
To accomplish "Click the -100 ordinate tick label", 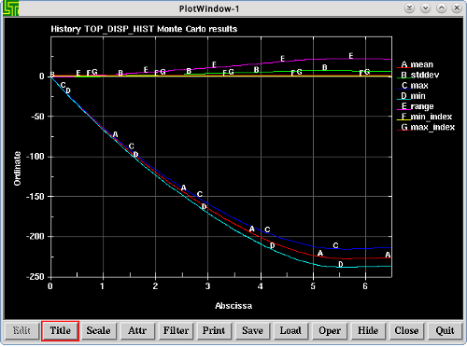I will [35, 157].
